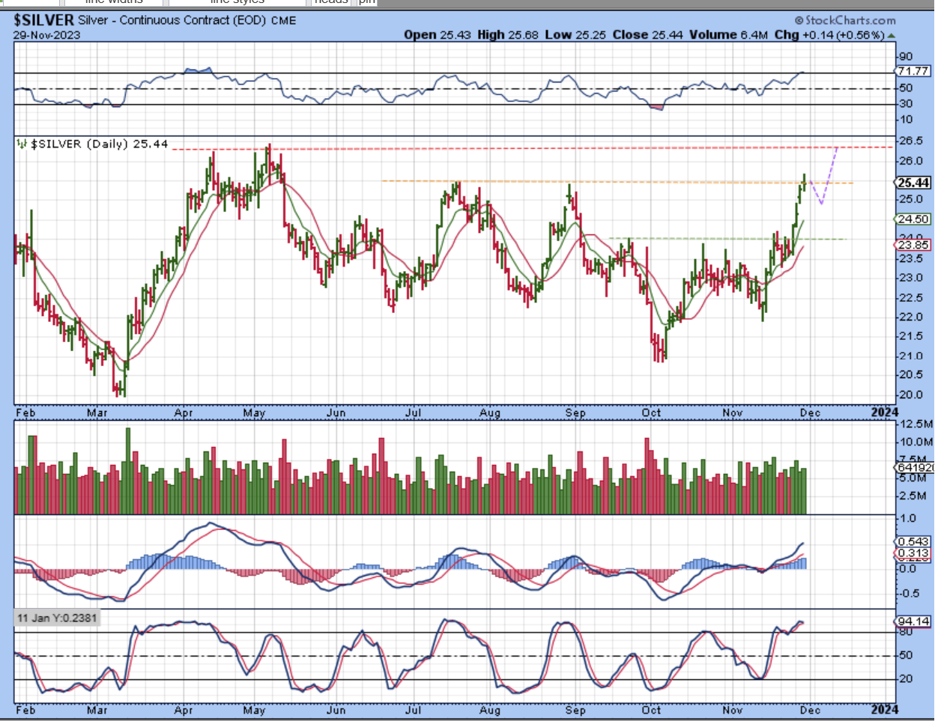Click the RSI reading label 71.77

tap(913, 71)
